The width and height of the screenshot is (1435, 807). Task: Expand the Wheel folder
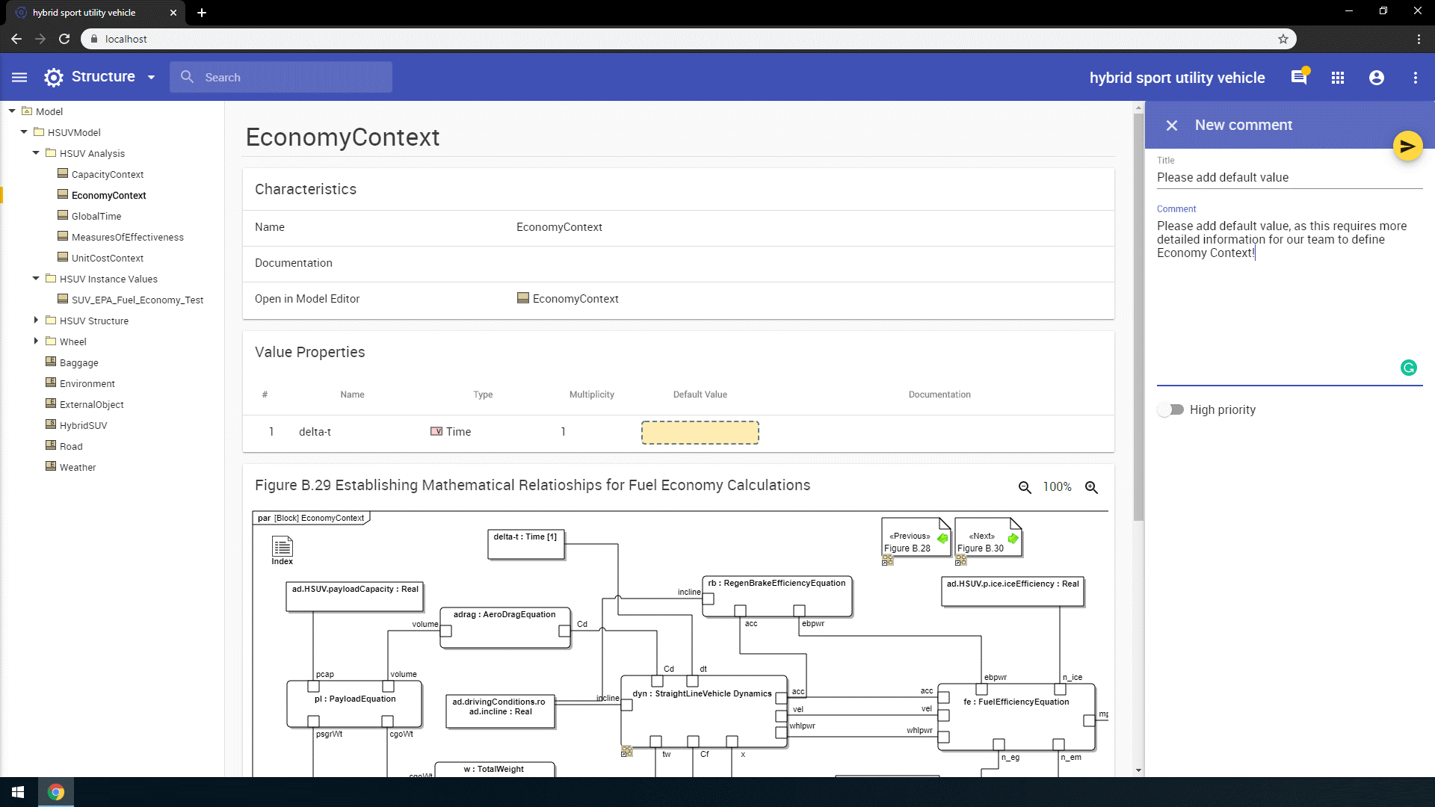[x=36, y=341]
